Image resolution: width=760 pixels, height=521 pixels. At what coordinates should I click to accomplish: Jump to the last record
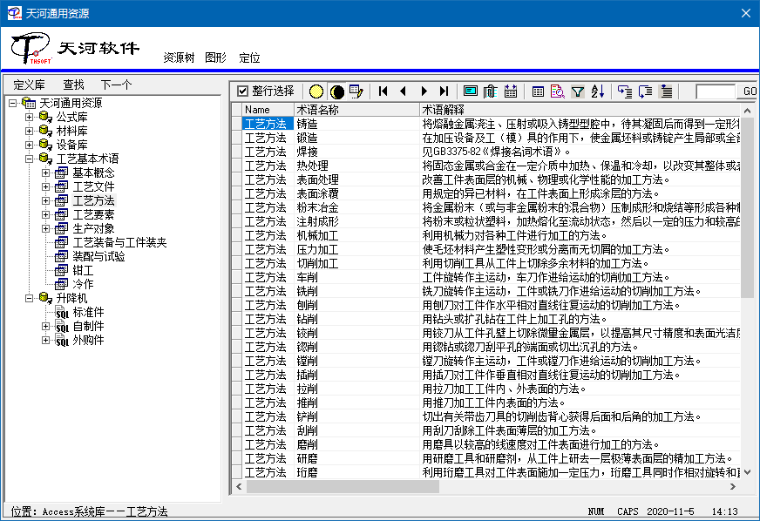click(x=444, y=91)
